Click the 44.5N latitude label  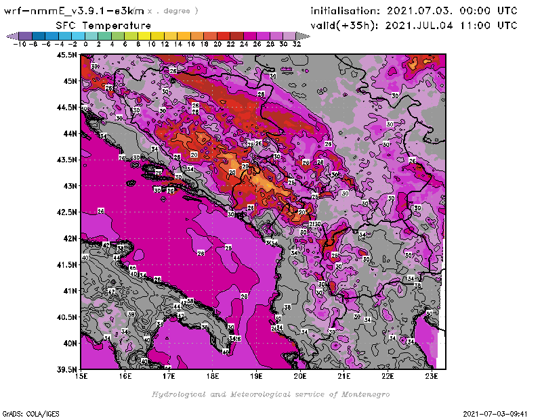pyautogui.click(x=66, y=108)
